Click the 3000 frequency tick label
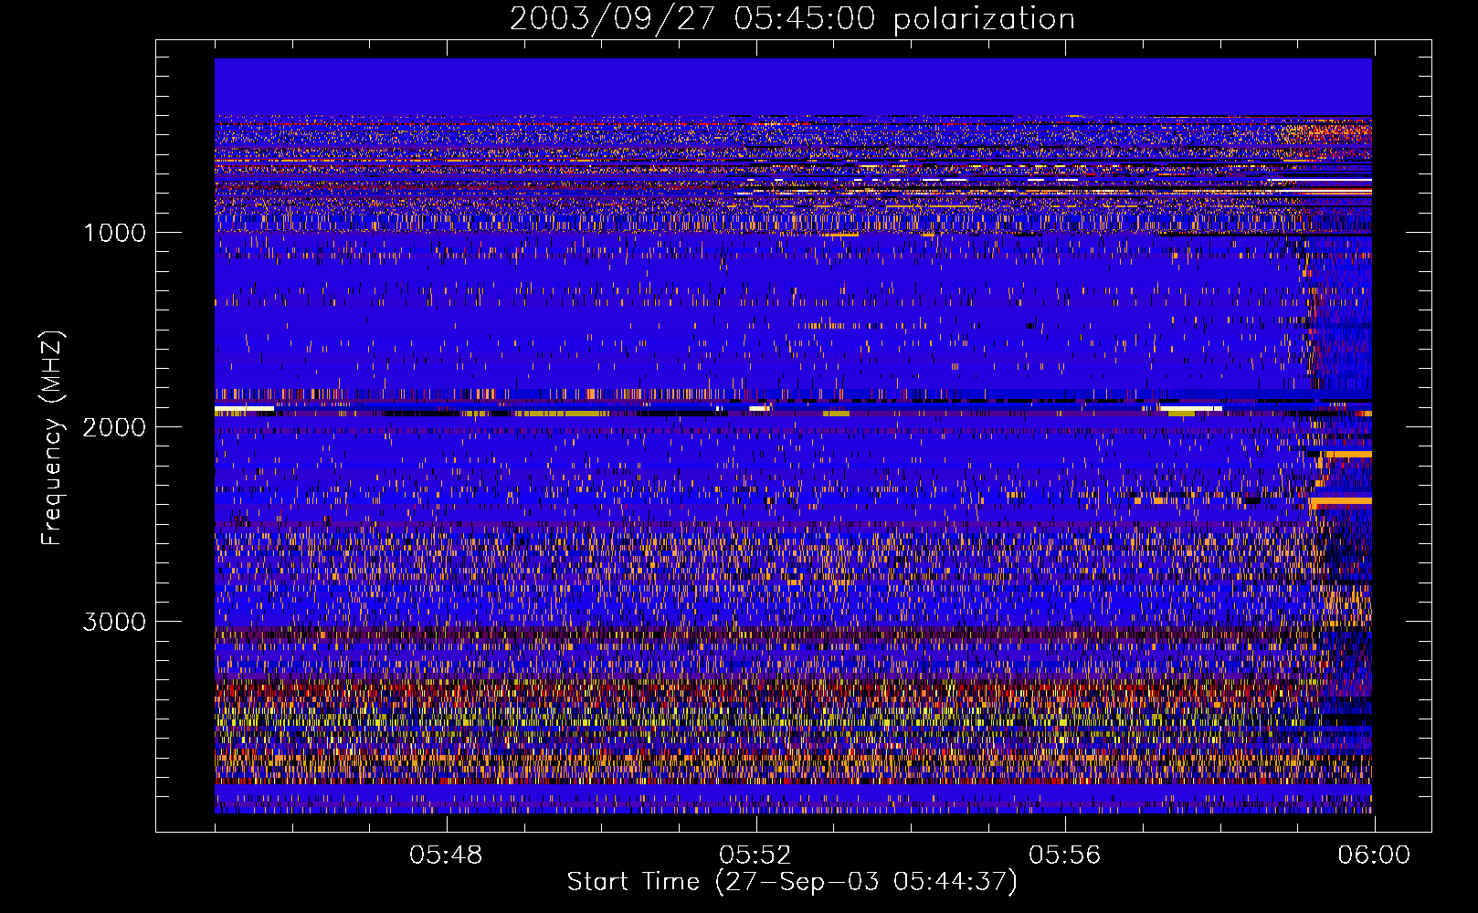This screenshot has height=913, width=1478. [x=114, y=622]
